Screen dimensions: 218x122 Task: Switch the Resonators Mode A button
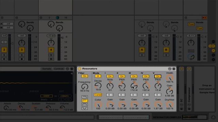click(98, 76)
